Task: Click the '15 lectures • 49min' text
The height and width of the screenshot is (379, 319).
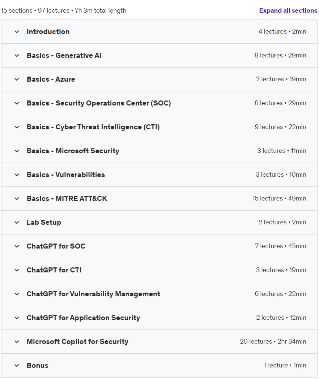Action: click(x=279, y=198)
